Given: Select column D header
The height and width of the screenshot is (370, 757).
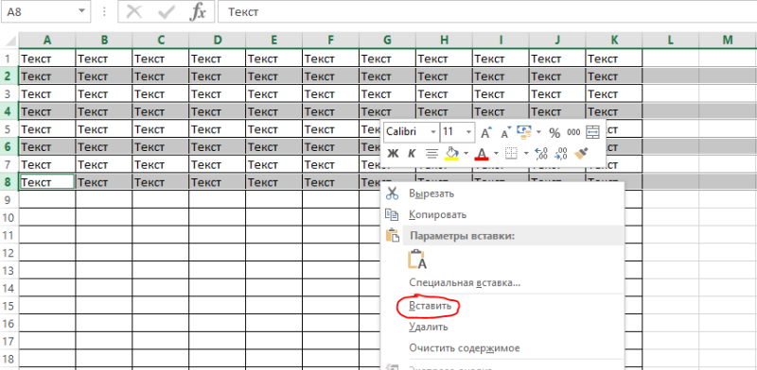Looking at the screenshot, I should pos(218,41).
